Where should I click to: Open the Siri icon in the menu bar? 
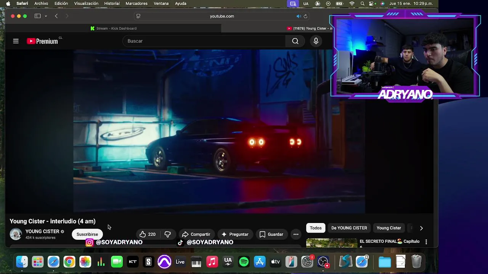pyautogui.click(x=382, y=3)
